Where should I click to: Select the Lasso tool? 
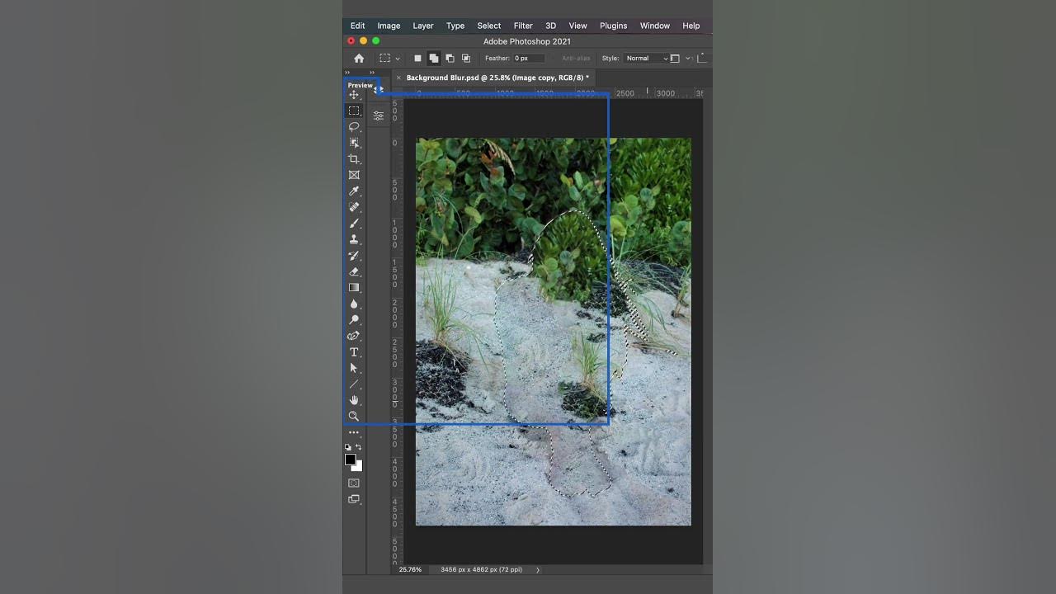(x=354, y=127)
